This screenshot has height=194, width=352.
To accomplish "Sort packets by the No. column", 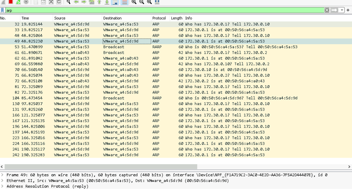I will [10, 18].
